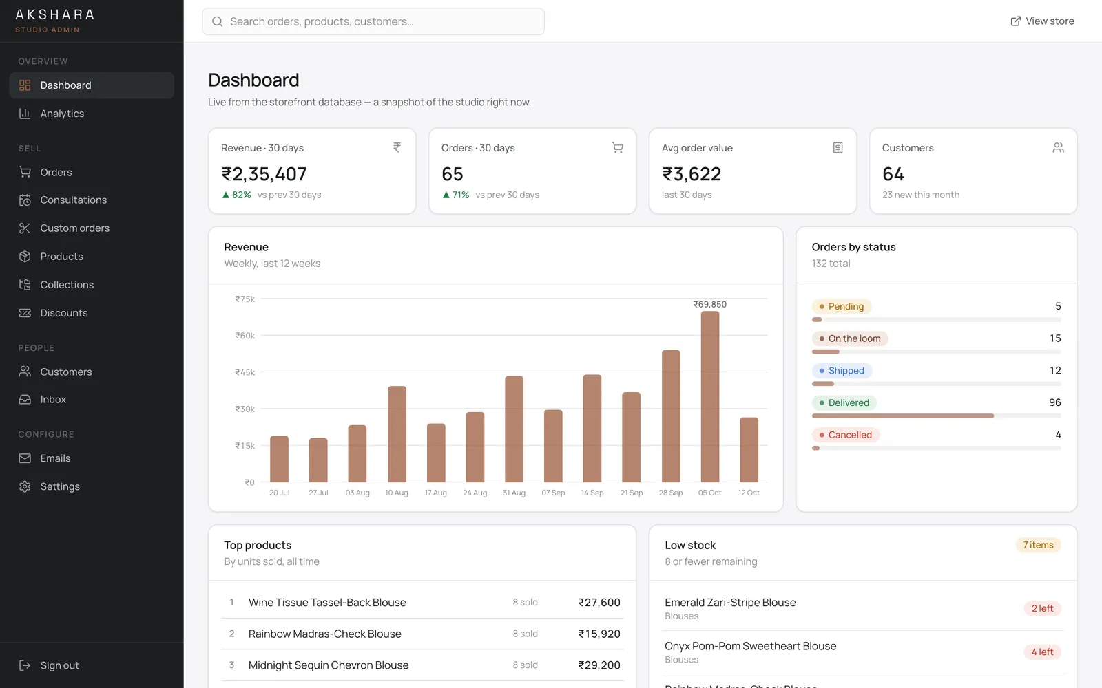Image resolution: width=1102 pixels, height=688 pixels.
Task: Click the ₹2,35,407 revenue value
Action: (264, 174)
